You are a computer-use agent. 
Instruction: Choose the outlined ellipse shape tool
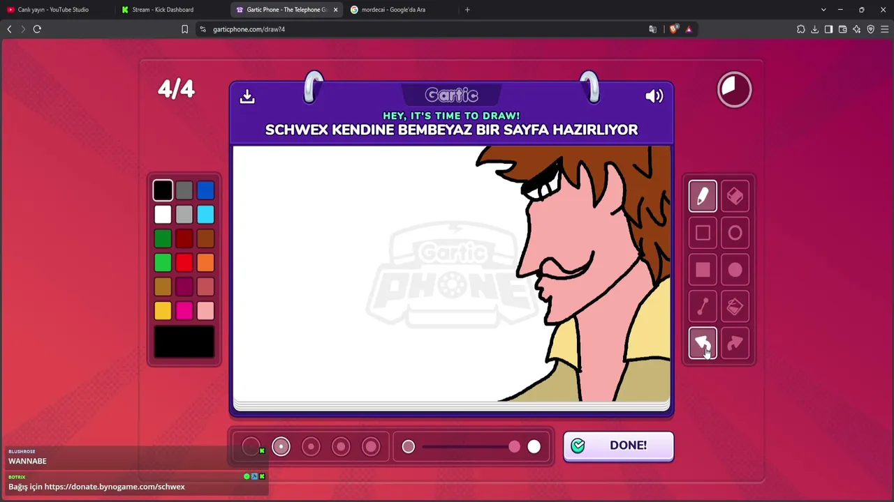pos(735,234)
